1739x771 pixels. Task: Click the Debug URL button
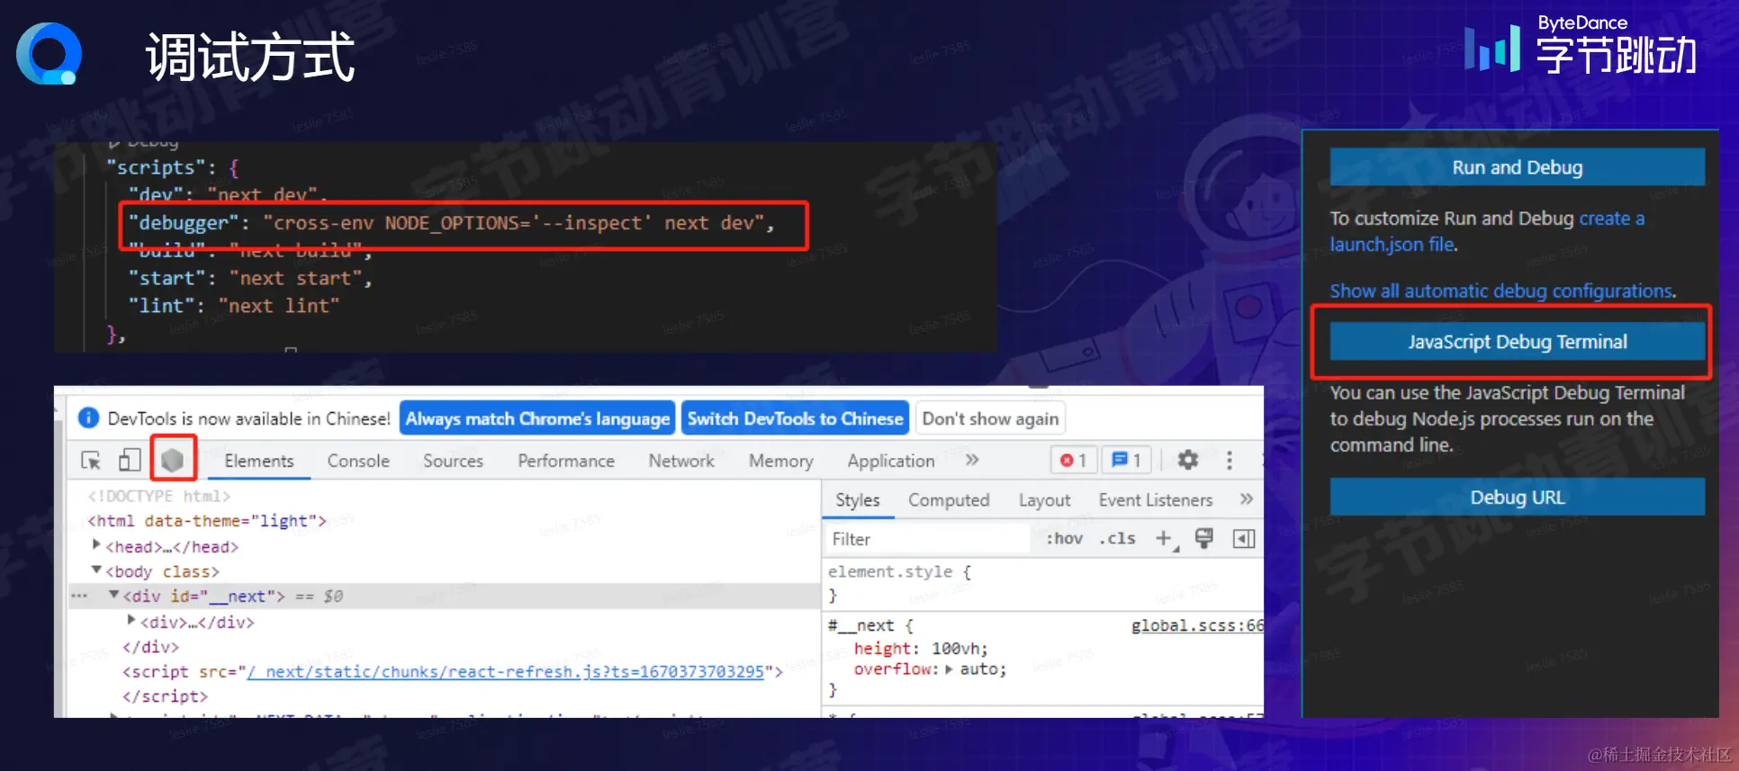click(1517, 497)
